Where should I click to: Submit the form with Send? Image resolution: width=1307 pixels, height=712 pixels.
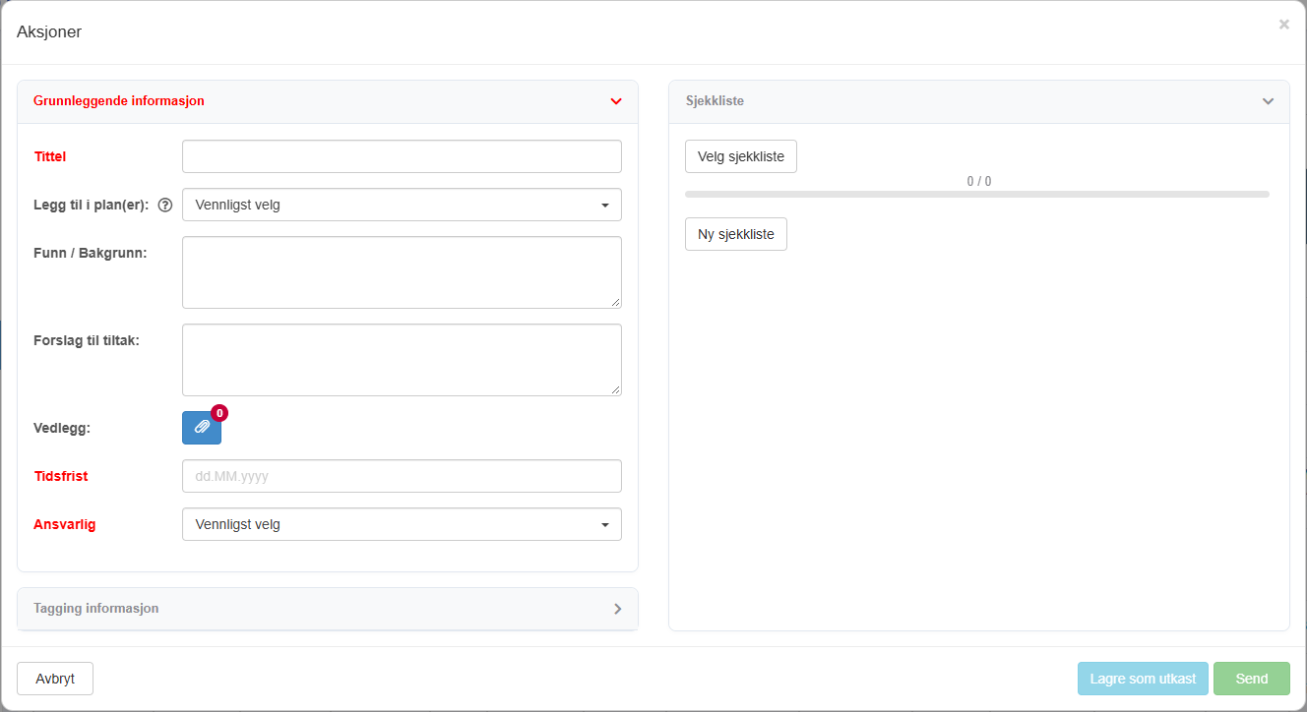click(x=1252, y=679)
